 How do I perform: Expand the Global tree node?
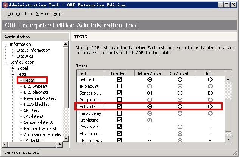[x=13, y=69]
